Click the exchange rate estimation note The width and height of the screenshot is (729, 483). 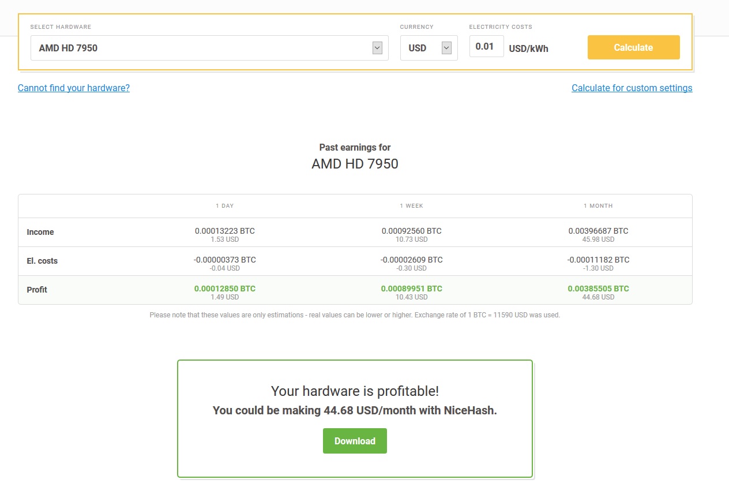click(x=355, y=315)
